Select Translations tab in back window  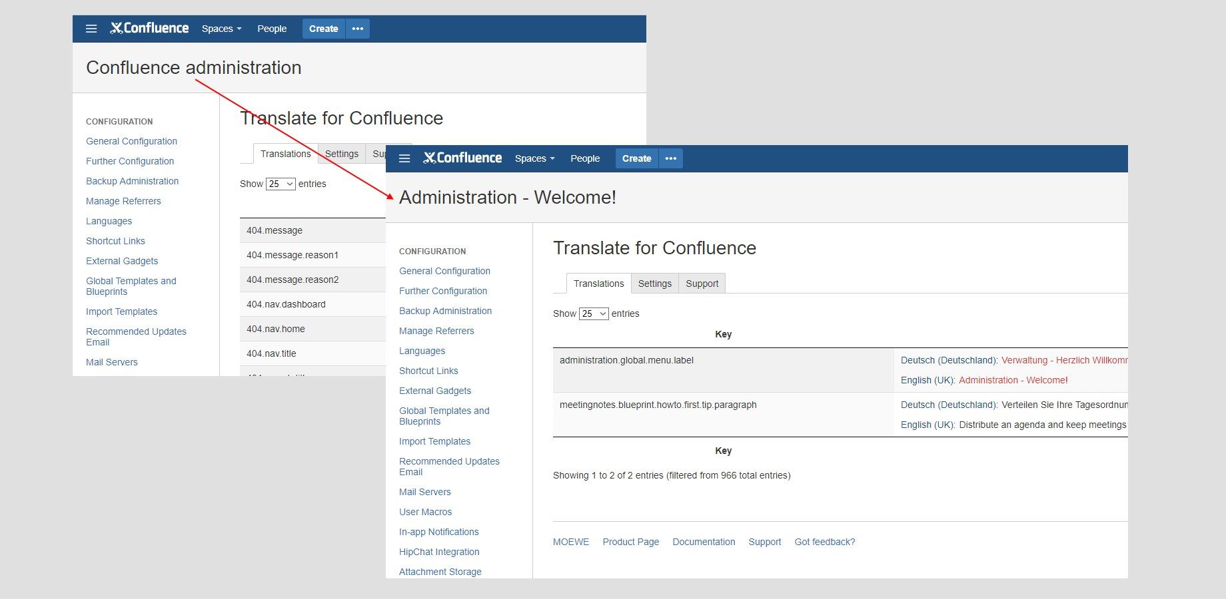tap(285, 154)
